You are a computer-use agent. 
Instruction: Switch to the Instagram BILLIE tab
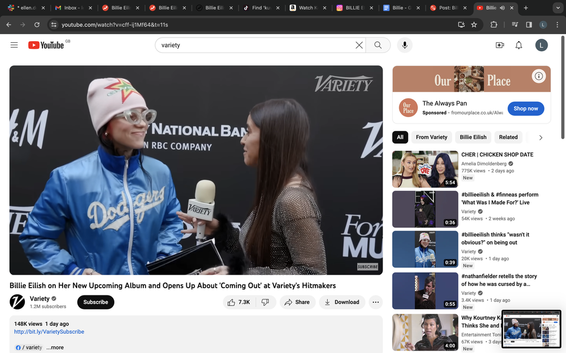tap(354, 8)
